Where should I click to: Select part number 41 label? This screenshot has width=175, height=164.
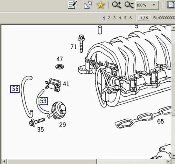(x=66, y=84)
